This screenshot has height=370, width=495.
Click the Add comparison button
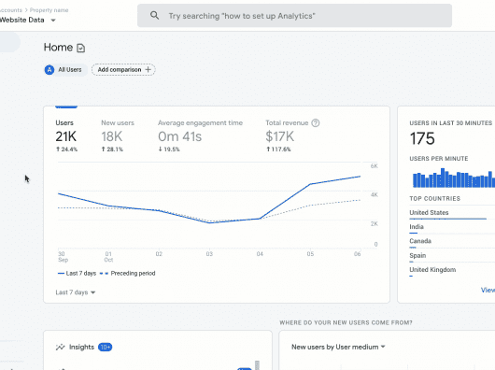coord(123,70)
